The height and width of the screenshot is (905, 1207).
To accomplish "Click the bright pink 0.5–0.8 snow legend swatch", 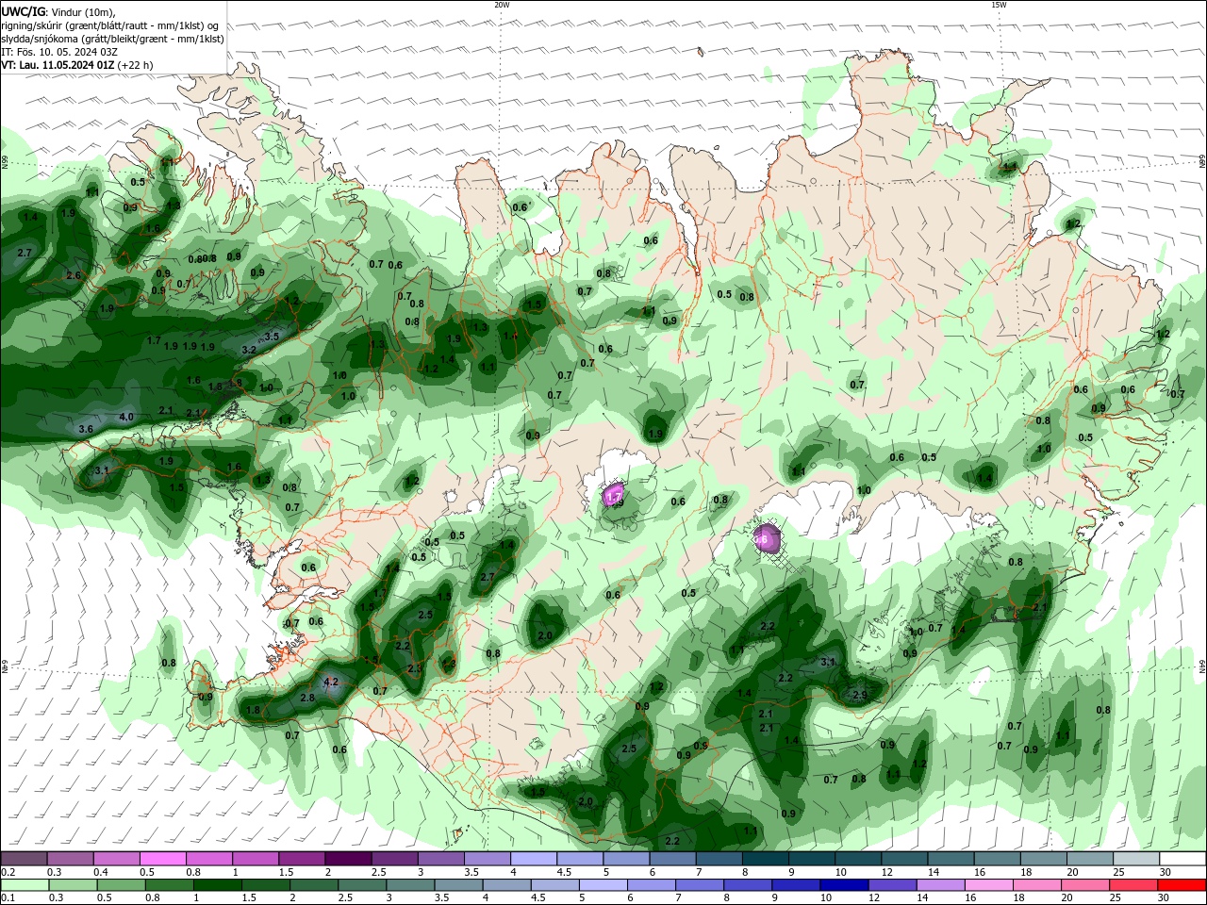I will click(162, 859).
